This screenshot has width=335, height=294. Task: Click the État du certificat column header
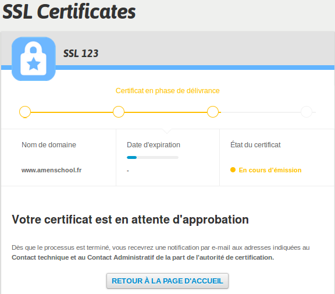pyautogui.click(x=255, y=145)
